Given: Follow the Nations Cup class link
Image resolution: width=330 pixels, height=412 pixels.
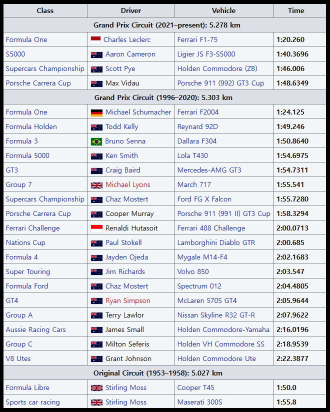Looking at the screenshot, I should 25,242.
